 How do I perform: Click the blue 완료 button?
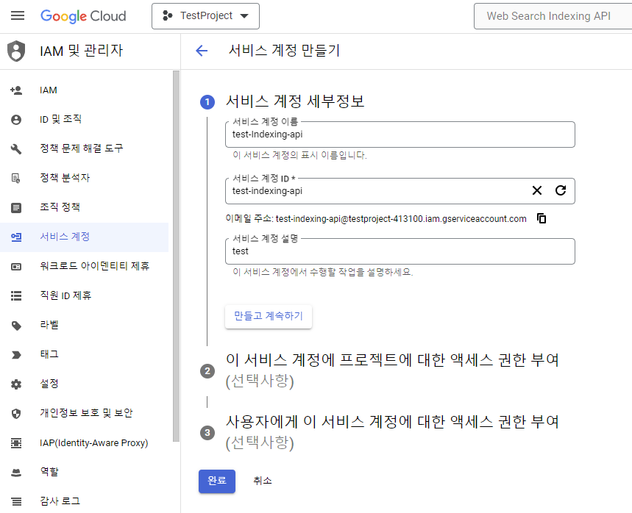coord(217,481)
